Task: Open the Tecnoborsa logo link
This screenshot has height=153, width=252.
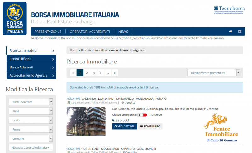Action: (229, 10)
